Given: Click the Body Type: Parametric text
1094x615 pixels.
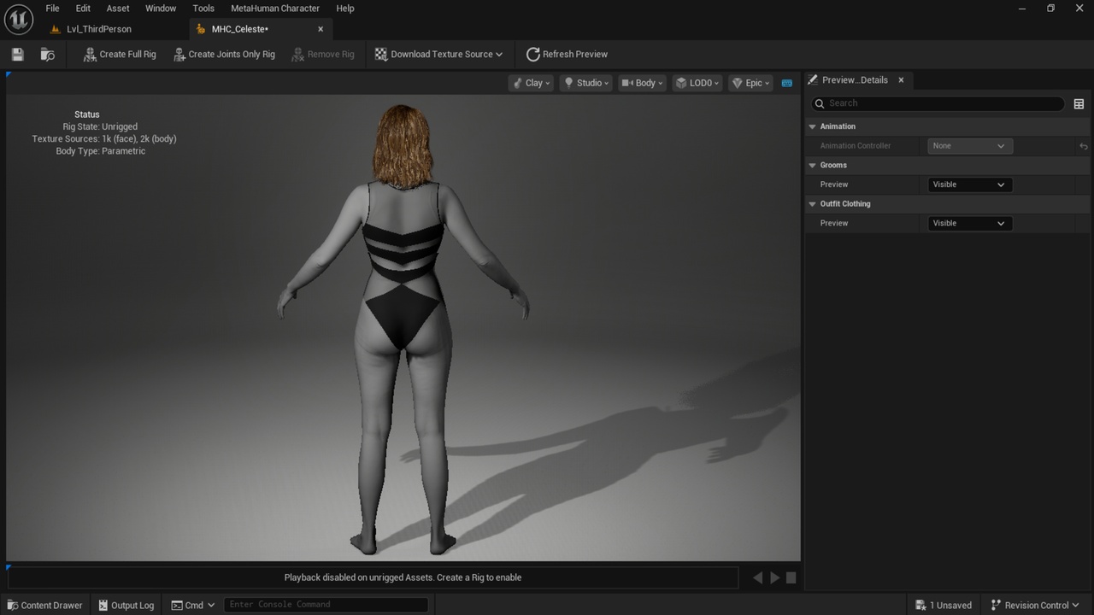Looking at the screenshot, I should click(x=101, y=151).
